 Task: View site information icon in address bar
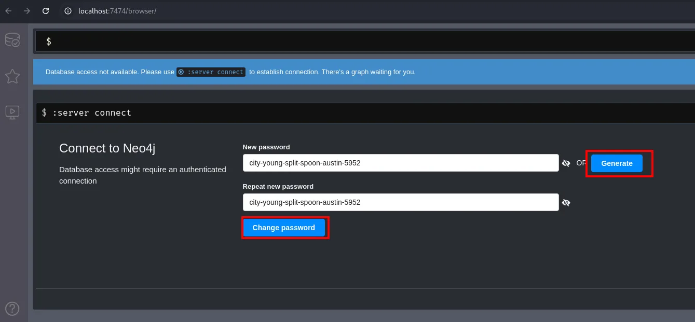(x=68, y=11)
